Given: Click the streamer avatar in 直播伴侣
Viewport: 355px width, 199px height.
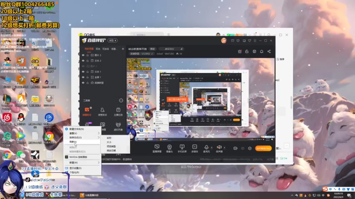Looking at the screenshot, I should click(224, 41).
